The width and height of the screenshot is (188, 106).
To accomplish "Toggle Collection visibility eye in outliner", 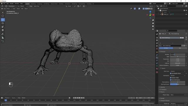I will [186, 11].
